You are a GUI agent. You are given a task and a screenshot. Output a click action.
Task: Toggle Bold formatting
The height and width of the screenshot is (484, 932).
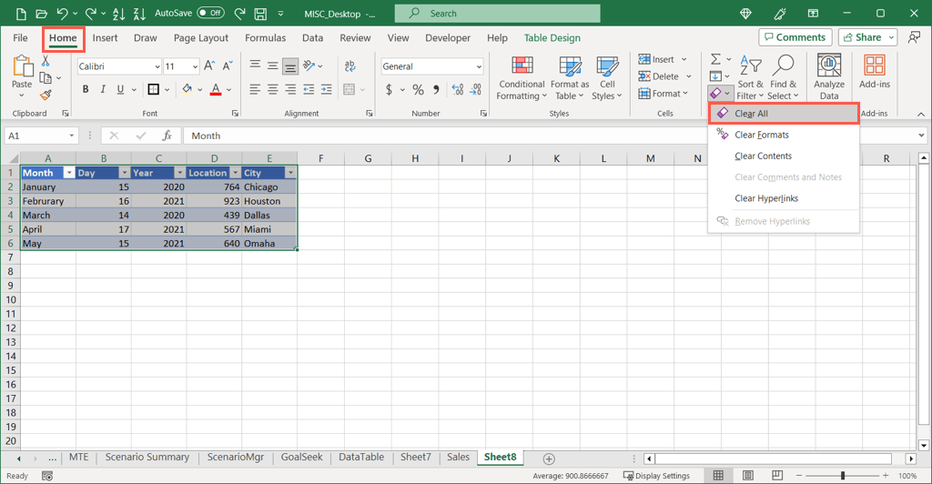click(86, 89)
